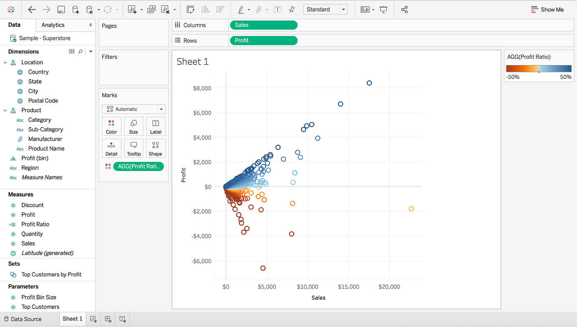The width and height of the screenshot is (577, 327).
Task: Switch to the Analytics pane
Action: [x=53, y=25]
